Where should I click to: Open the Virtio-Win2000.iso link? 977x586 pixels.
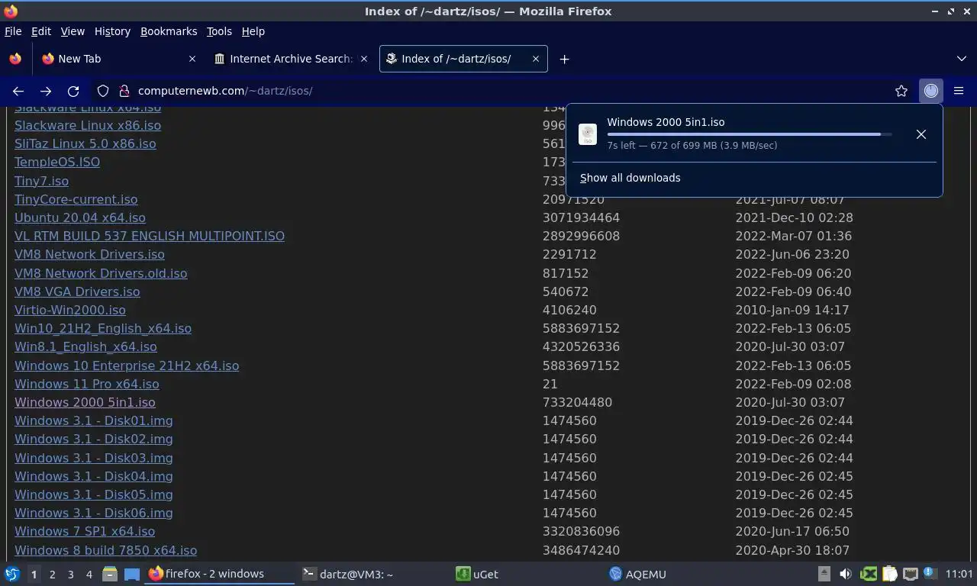pyautogui.click(x=70, y=310)
